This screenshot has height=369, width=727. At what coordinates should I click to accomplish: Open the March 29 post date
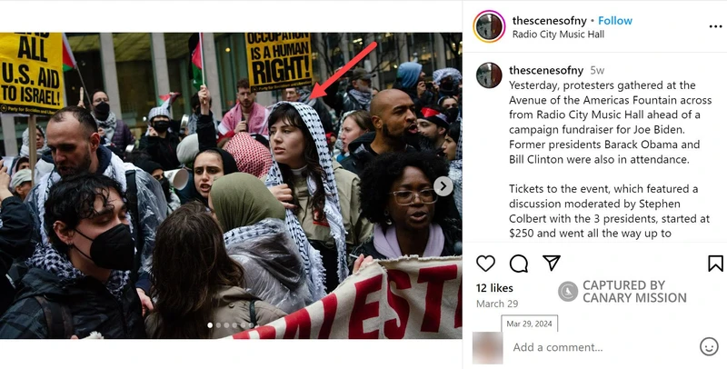pos(497,304)
